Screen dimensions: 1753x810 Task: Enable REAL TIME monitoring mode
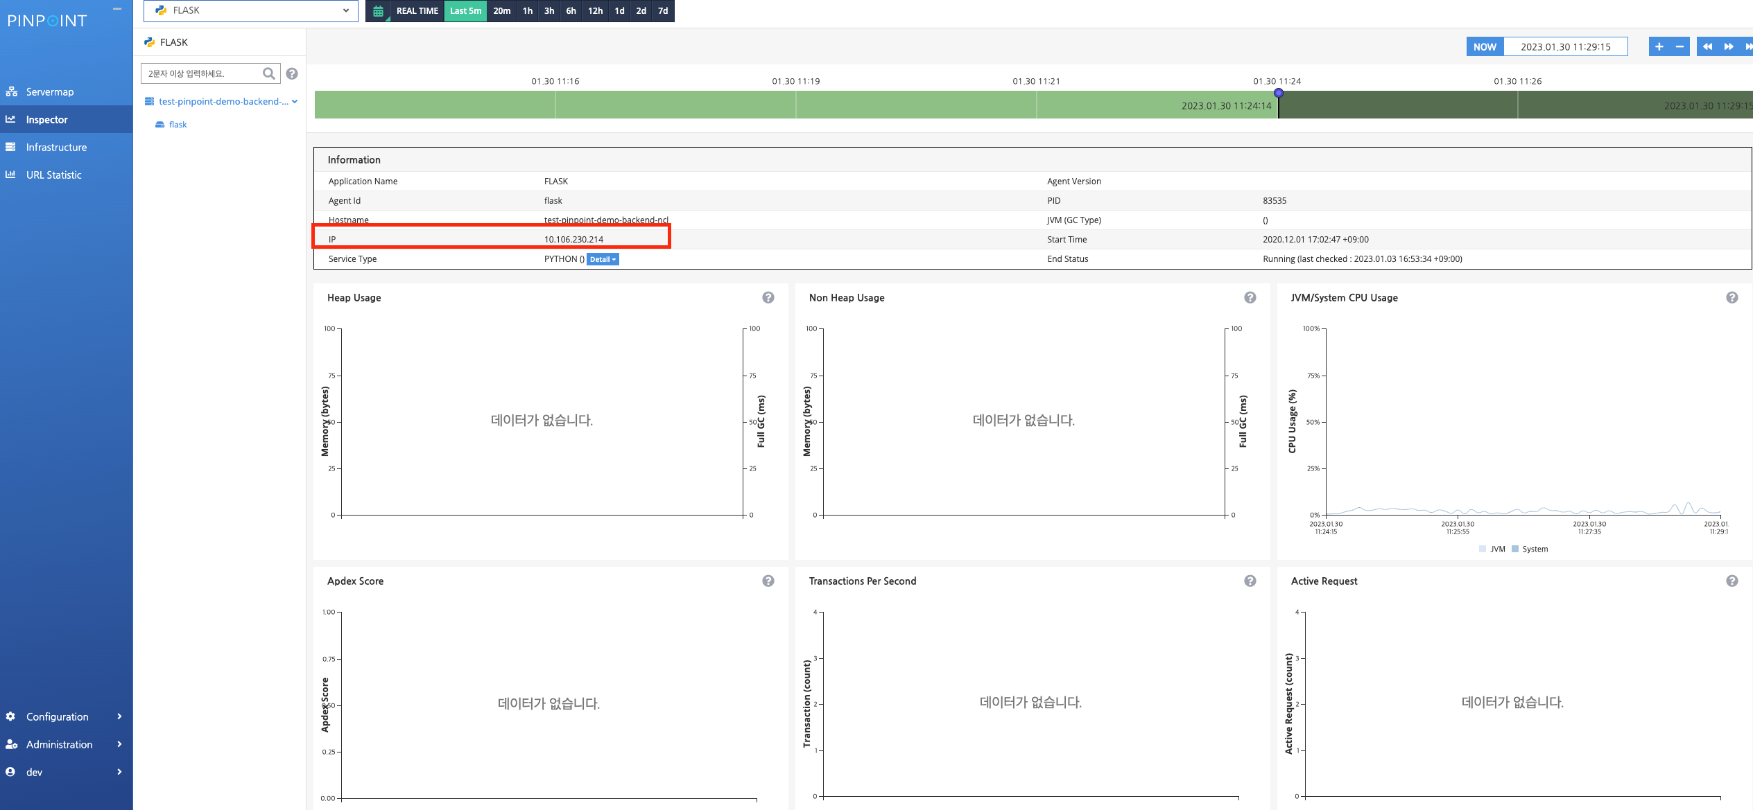click(x=416, y=10)
